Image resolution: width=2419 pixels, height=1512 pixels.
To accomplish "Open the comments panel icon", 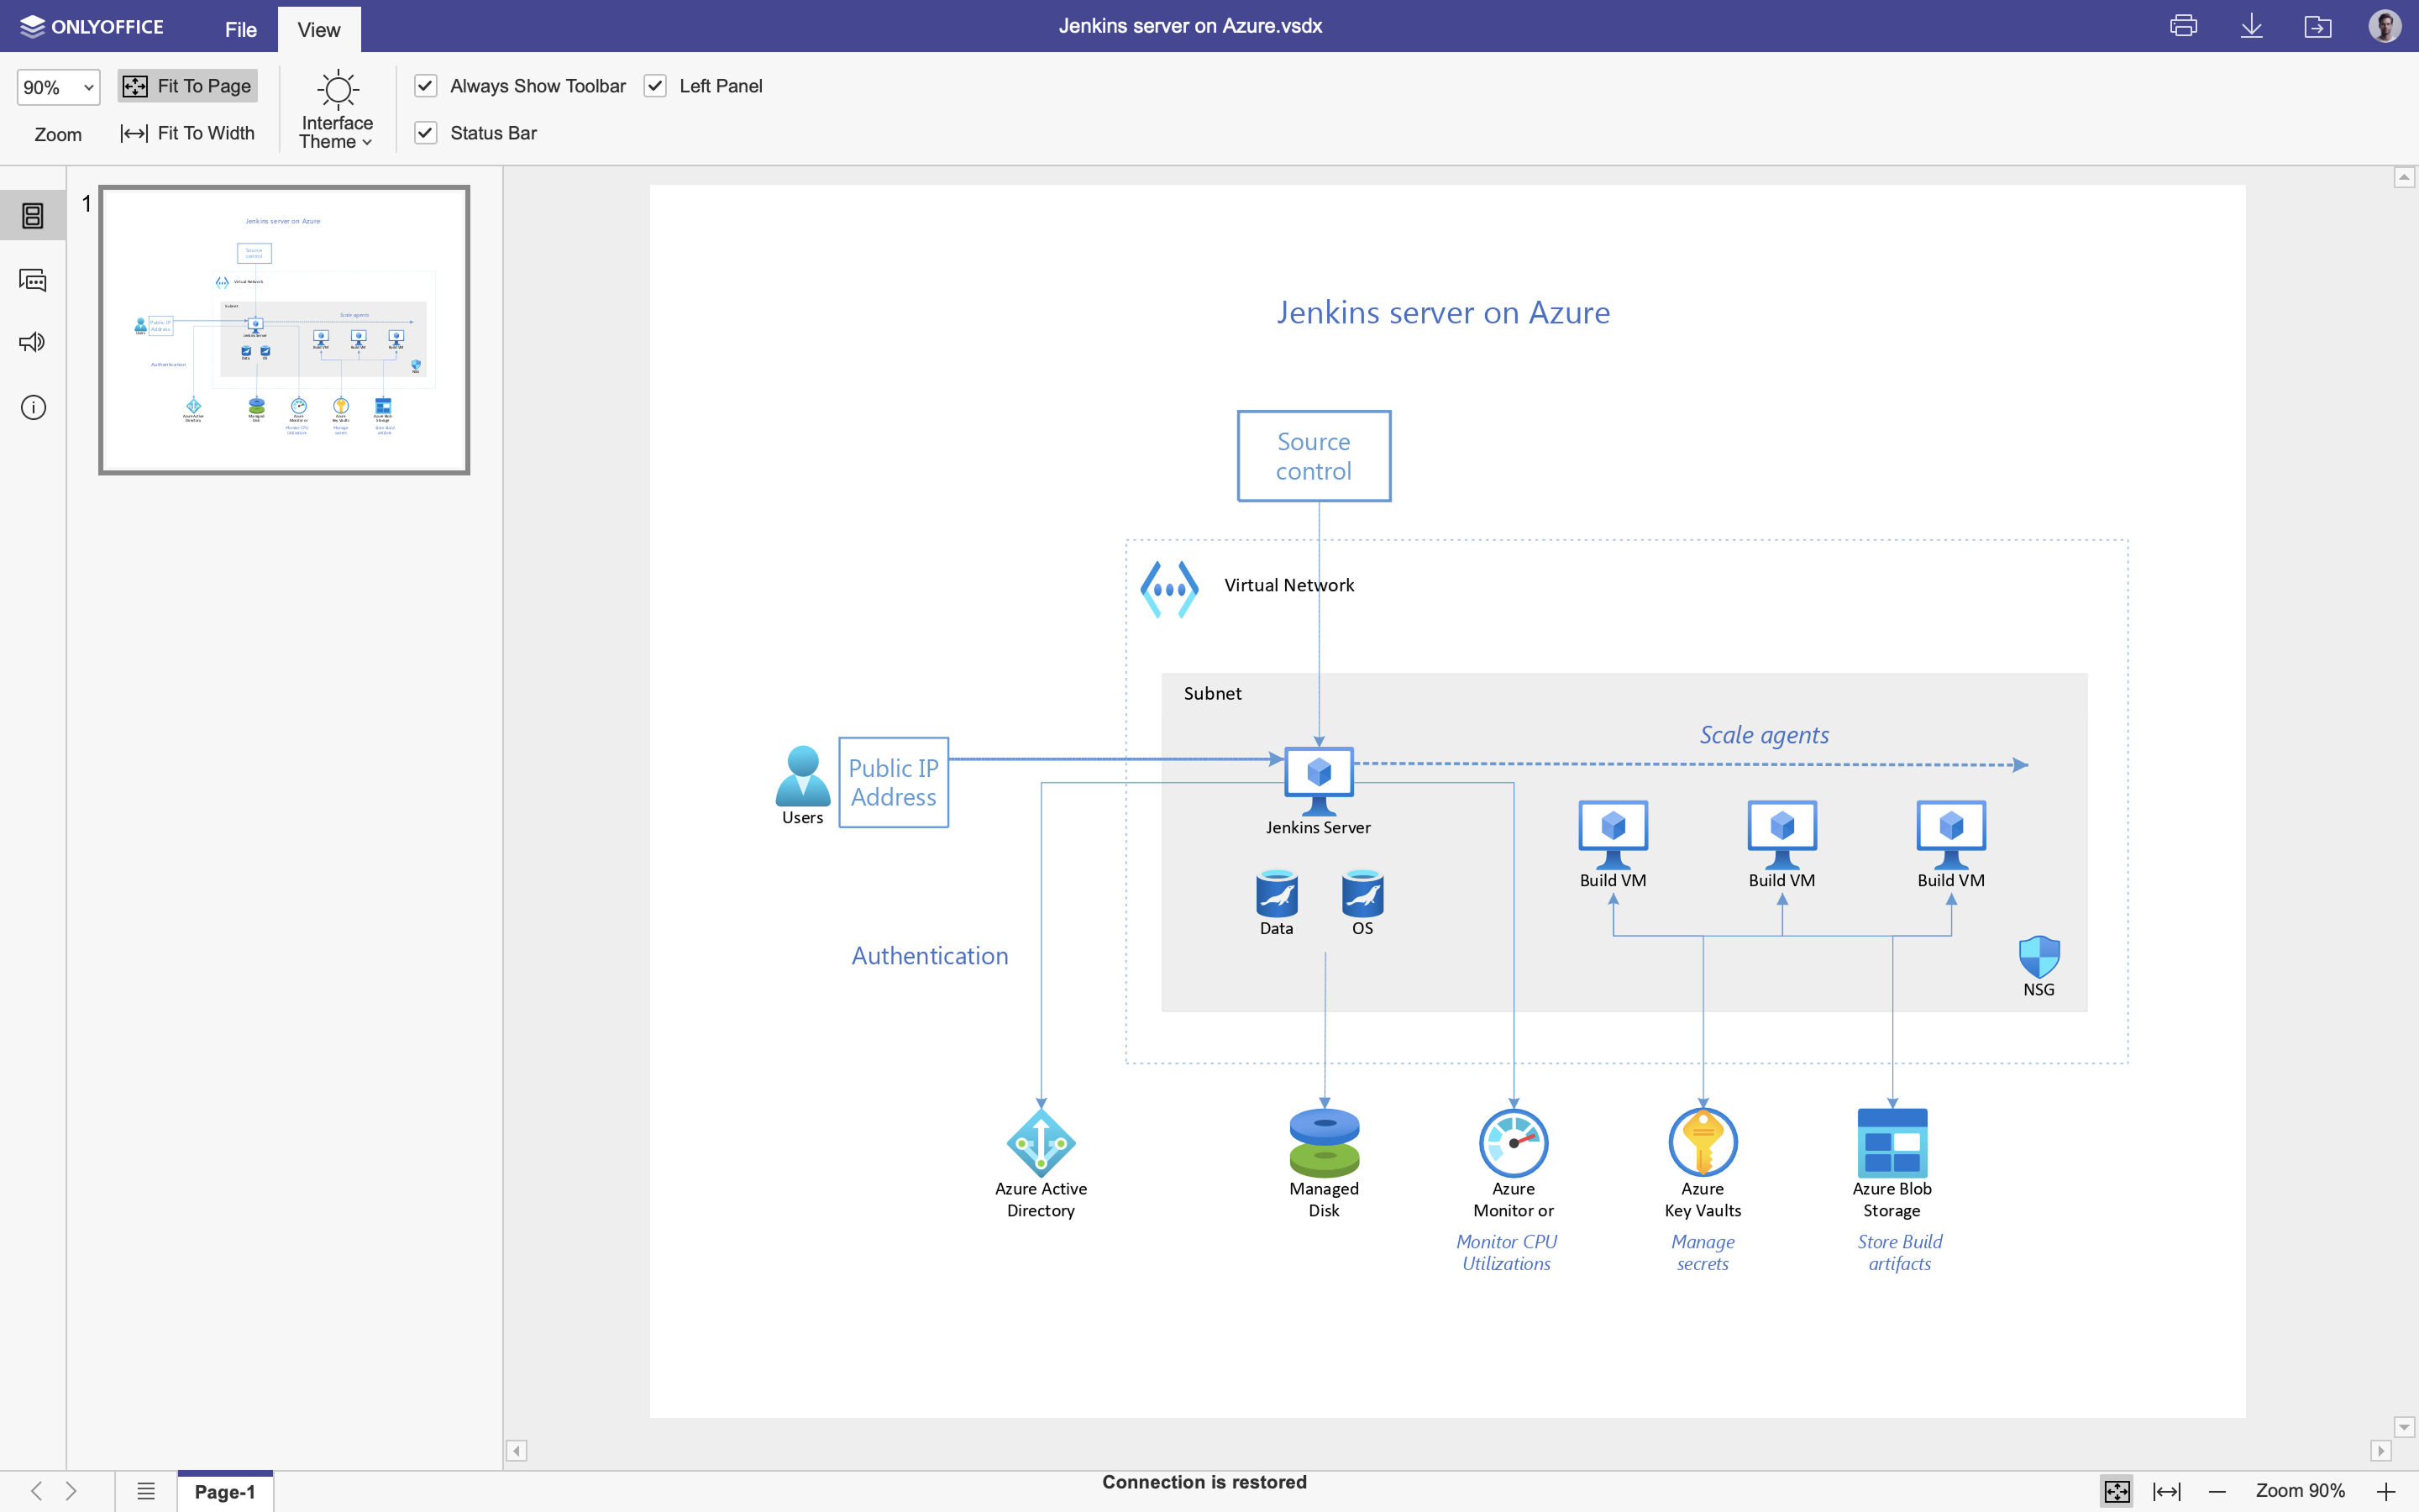I will 33,280.
